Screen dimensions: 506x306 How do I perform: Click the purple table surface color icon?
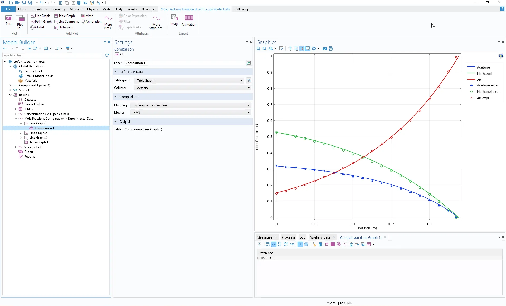point(333,244)
